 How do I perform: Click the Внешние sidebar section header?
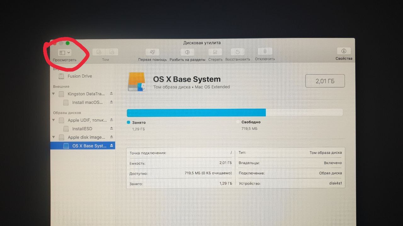[61, 86]
